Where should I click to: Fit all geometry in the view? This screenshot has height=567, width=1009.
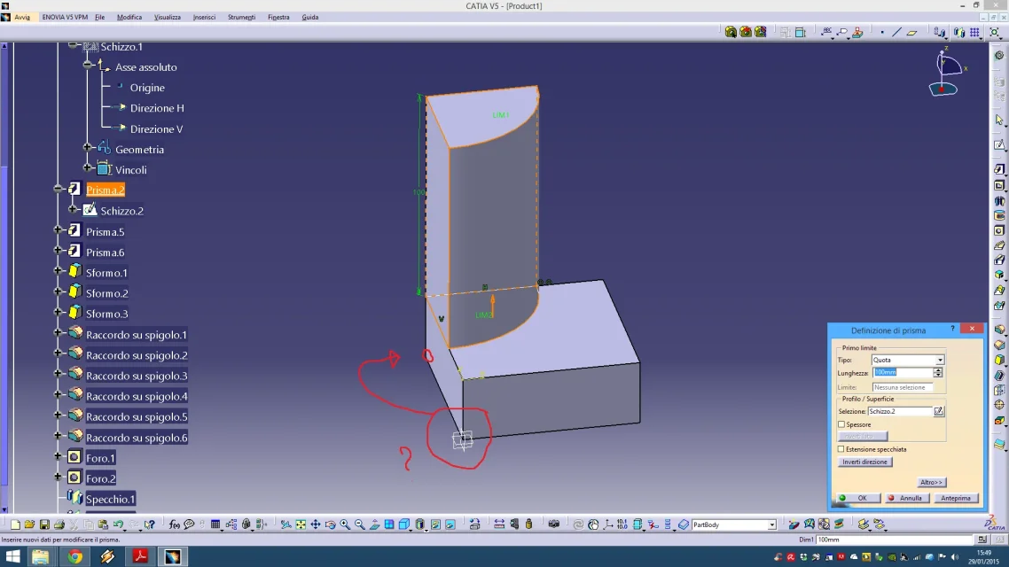[301, 524]
